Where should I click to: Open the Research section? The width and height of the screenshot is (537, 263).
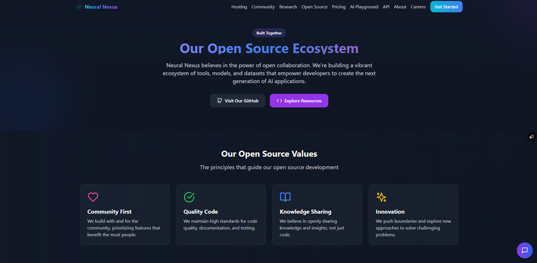pos(288,7)
